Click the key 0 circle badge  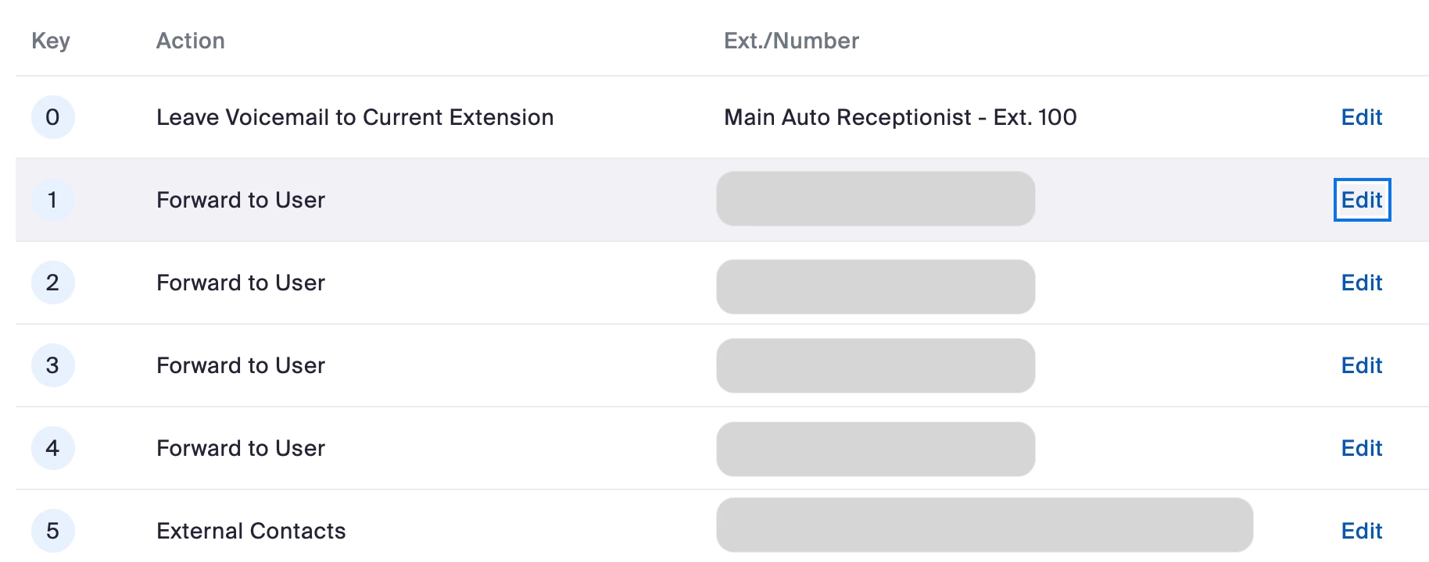(52, 117)
